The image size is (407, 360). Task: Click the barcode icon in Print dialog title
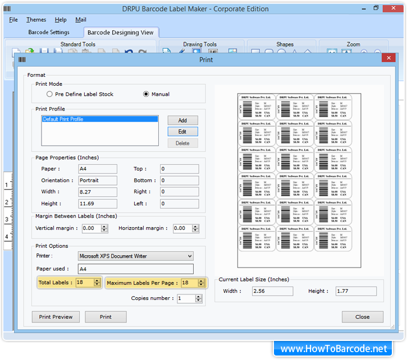[x=22, y=59]
